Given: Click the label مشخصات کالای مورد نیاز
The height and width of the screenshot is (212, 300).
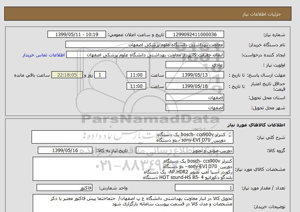Looking at the screenshot, I should point(260,169).
